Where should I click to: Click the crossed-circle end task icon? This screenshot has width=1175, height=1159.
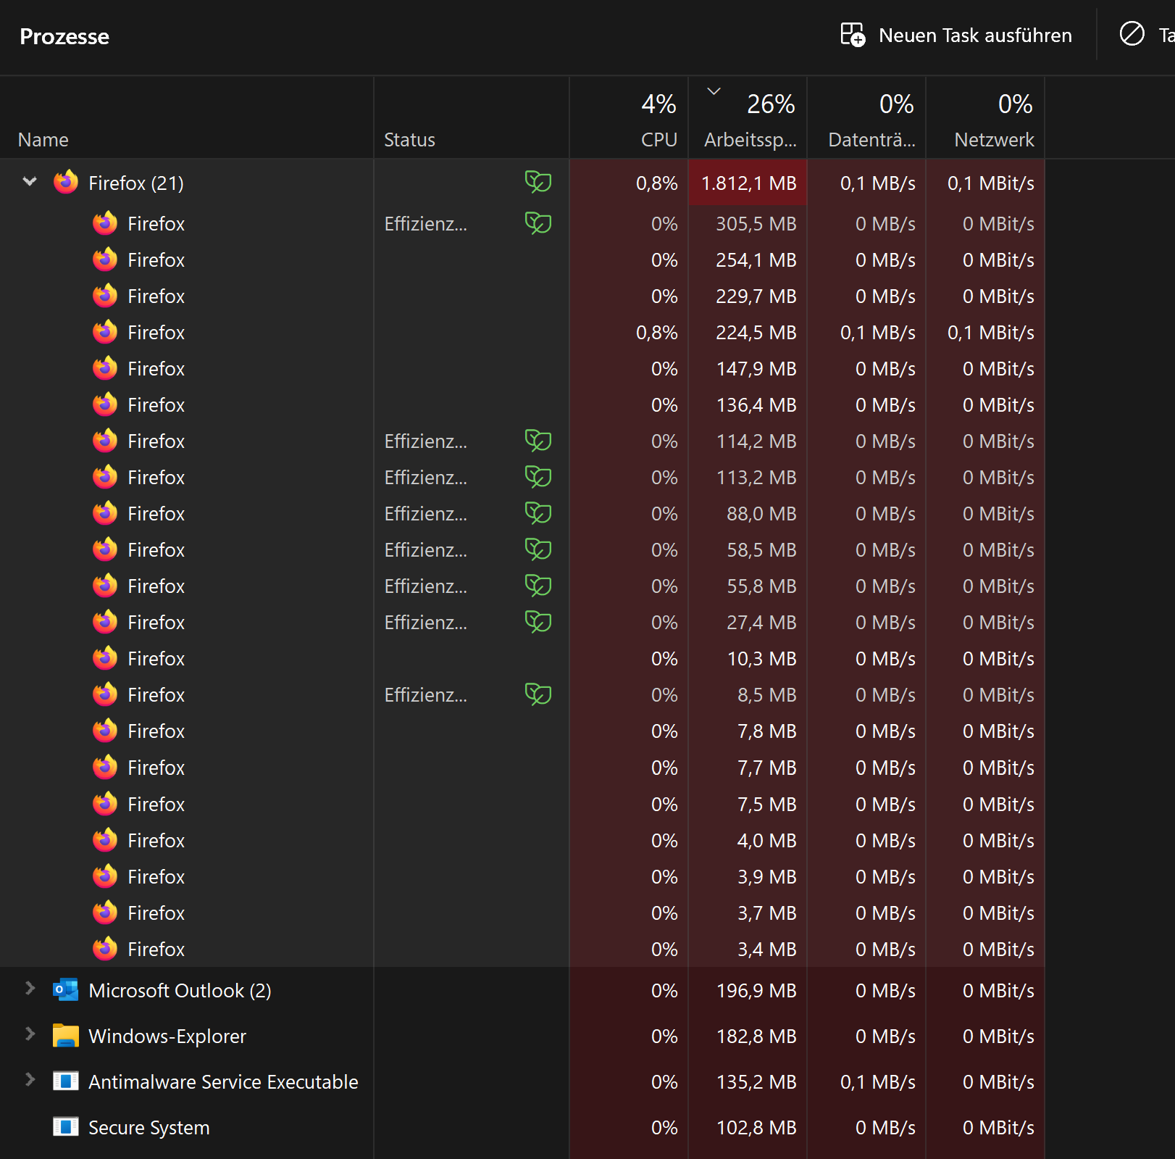(x=1132, y=33)
